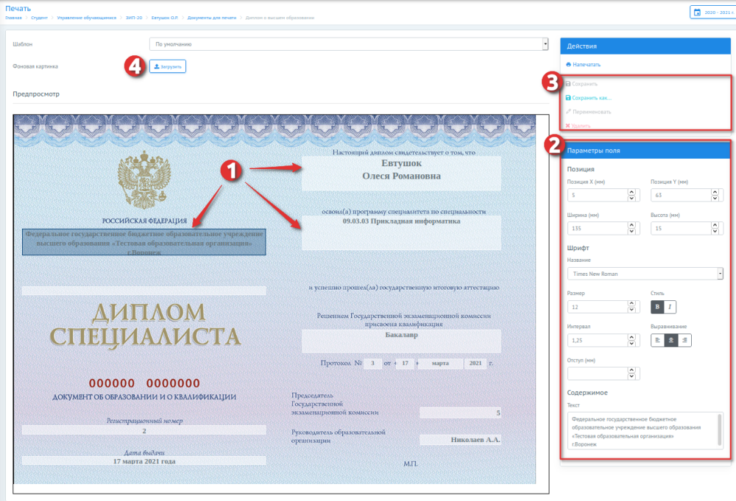Increase Позиция X value with up arrow
The height and width of the screenshot is (501, 736).
(x=631, y=192)
